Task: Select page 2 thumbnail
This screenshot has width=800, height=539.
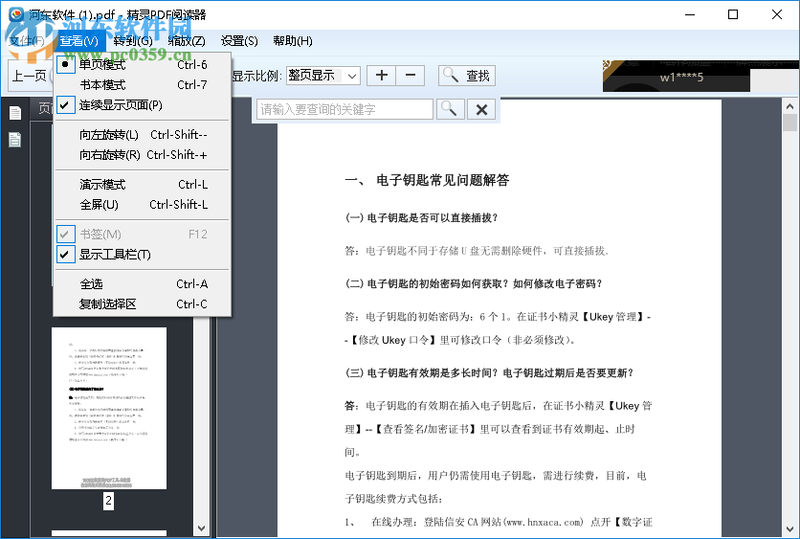Action: tap(109, 409)
